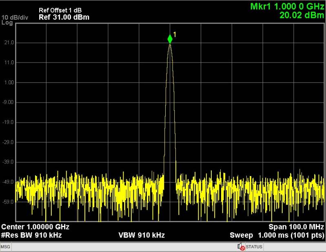Click the green marker 1 diamond on peak
326x252 pixels.
[170, 39]
